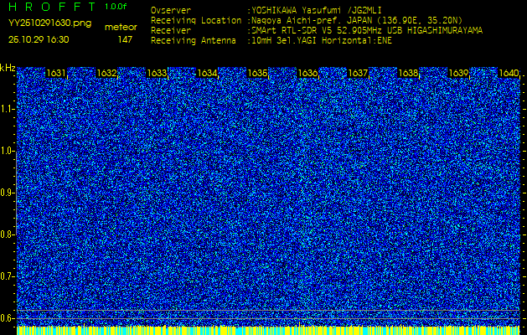Click the Receiving Antenna label
This screenshot has width=527, height=335.
194,41
